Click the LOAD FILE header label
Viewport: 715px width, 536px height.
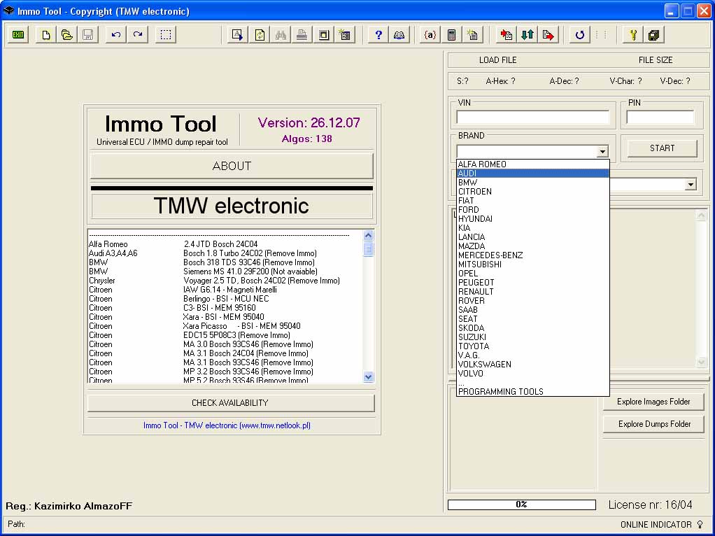click(x=497, y=60)
